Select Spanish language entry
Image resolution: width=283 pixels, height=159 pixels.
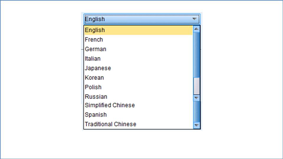[139, 115]
